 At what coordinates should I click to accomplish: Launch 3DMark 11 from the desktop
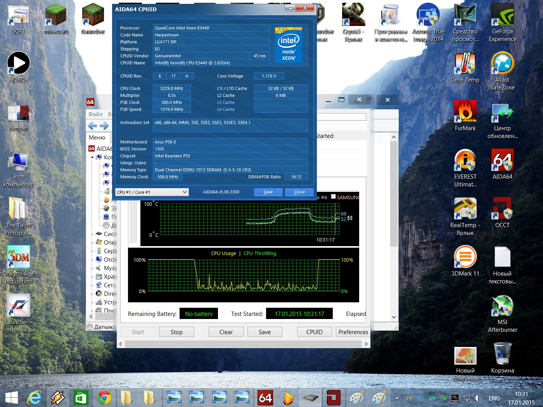pos(465,261)
